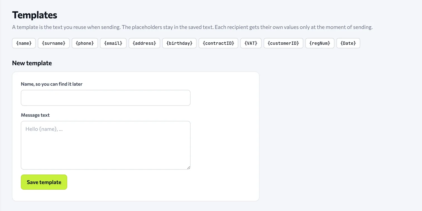This screenshot has height=211, width=422.
Task: Click the template description paragraph text
Action: tap(192, 27)
